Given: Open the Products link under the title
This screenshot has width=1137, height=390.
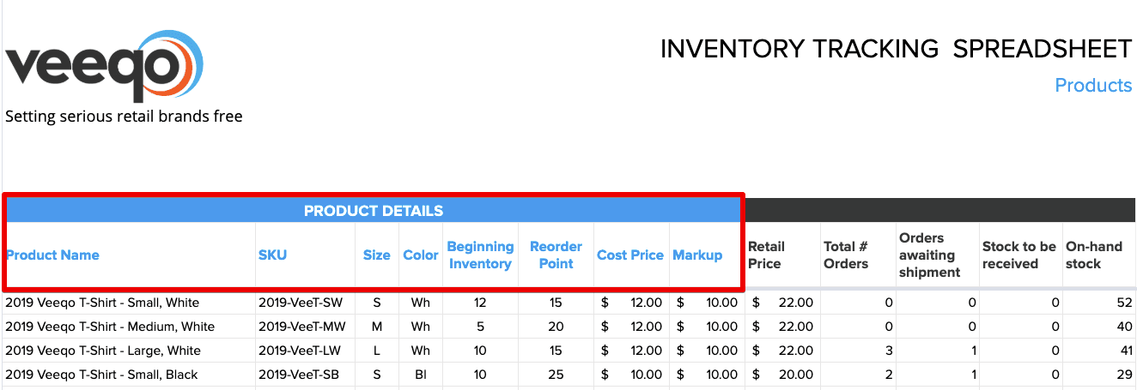Looking at the screenshot, I should (1093, 85).
